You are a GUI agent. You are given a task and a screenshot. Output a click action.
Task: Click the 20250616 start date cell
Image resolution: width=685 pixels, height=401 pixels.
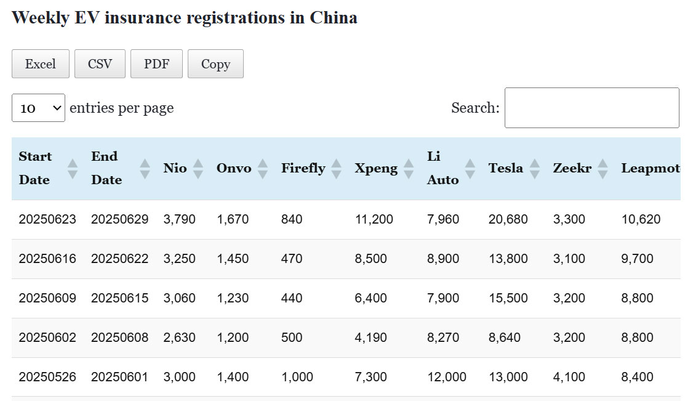pos(47,259)
